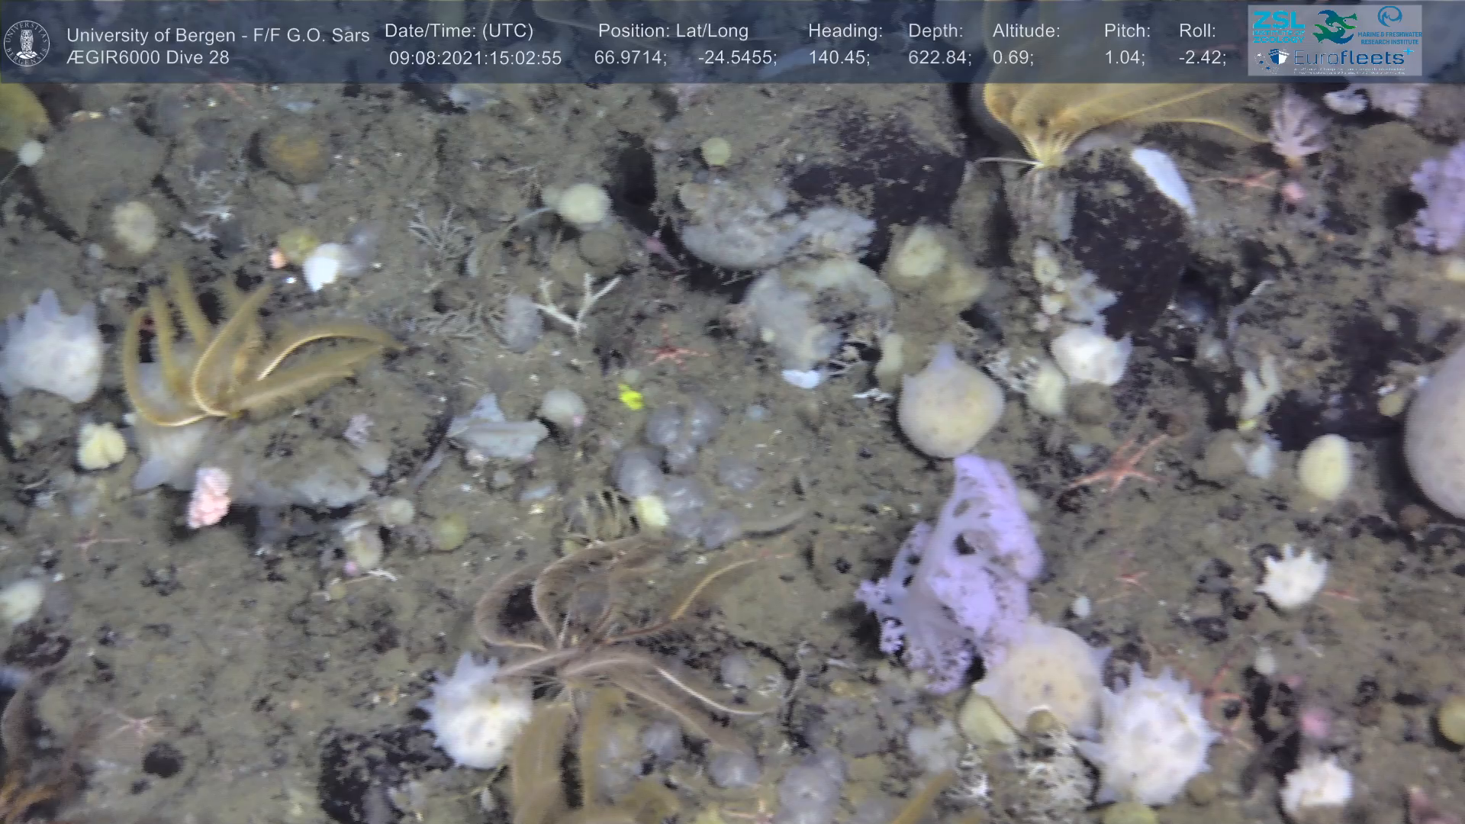Click the 'Position: Lat/Long' label

coord(673,31)
